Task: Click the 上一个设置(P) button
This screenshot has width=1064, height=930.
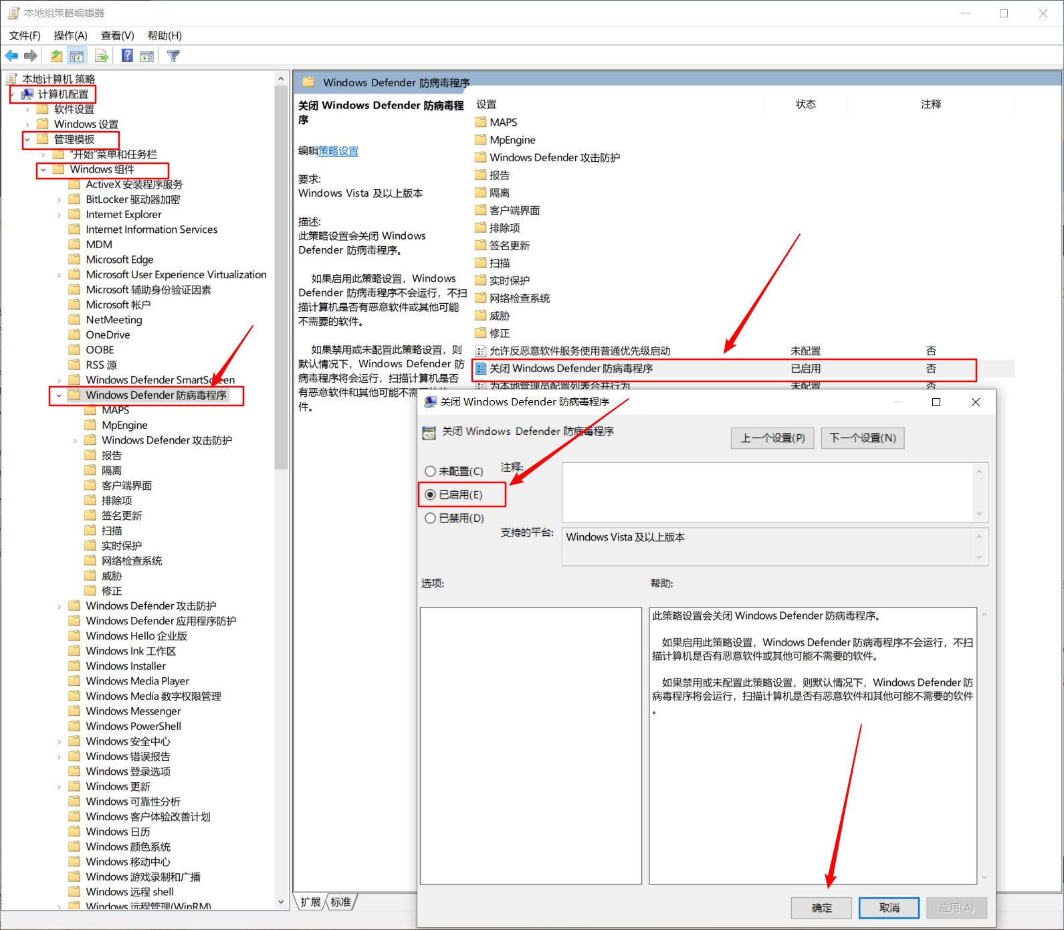Action: (x=772, y=438)
